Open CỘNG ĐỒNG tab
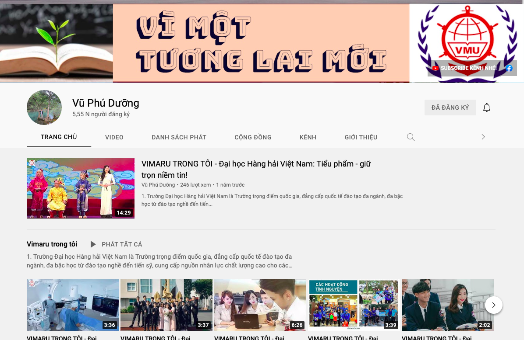Image resolution: width=524 pixels, height=340 pixels. (x=253, y=137)
